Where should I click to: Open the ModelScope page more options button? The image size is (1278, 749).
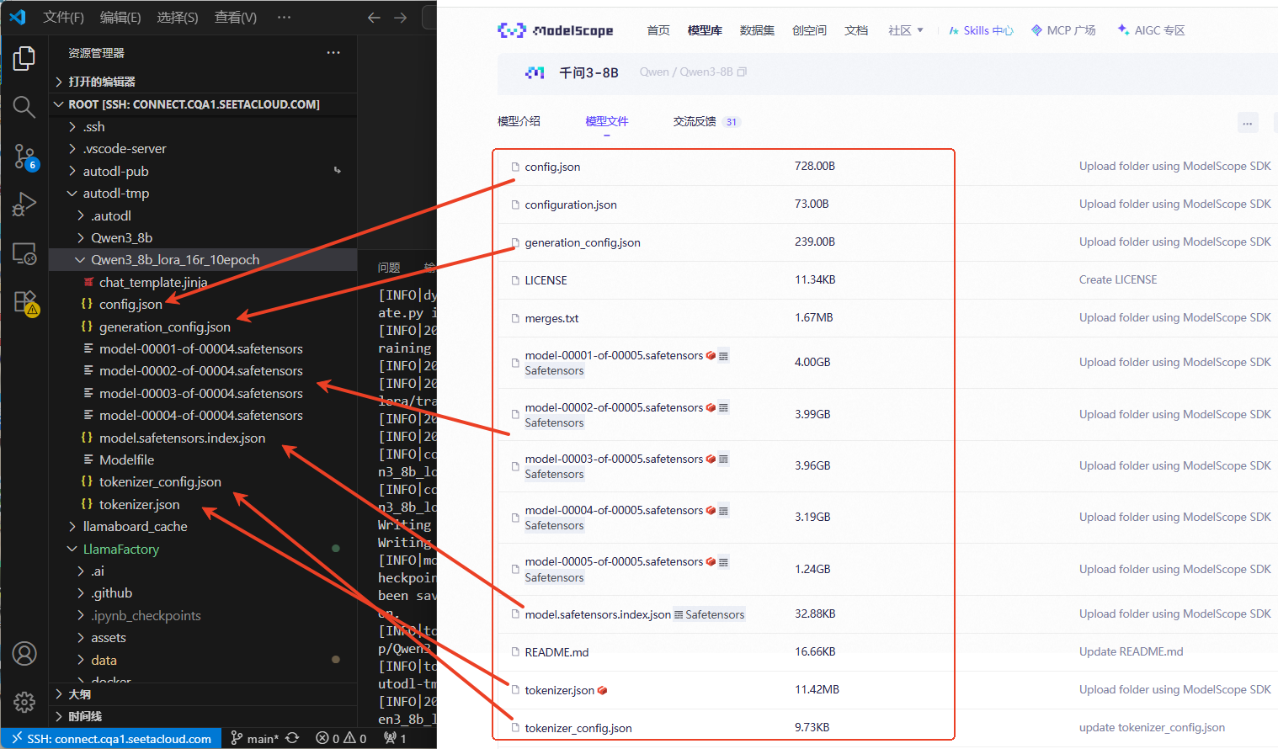[1248, 123]
